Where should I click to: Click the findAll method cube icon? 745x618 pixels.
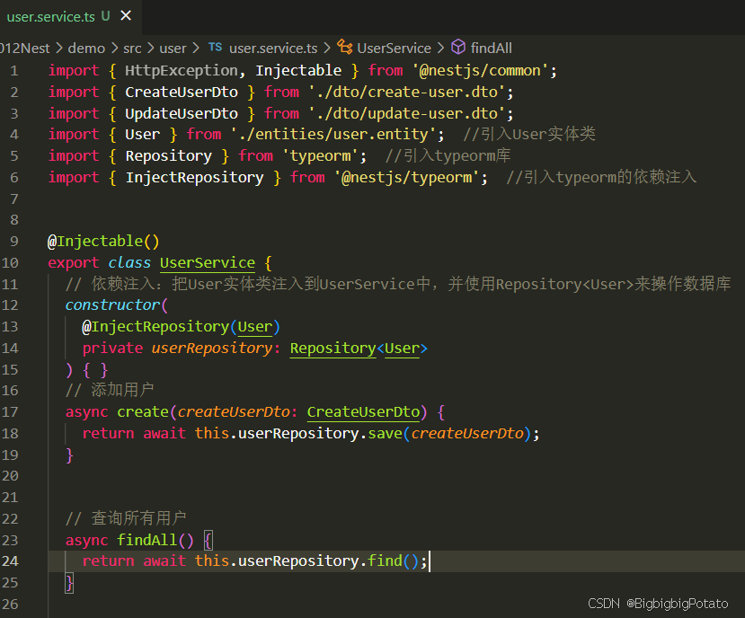(458, 47)
